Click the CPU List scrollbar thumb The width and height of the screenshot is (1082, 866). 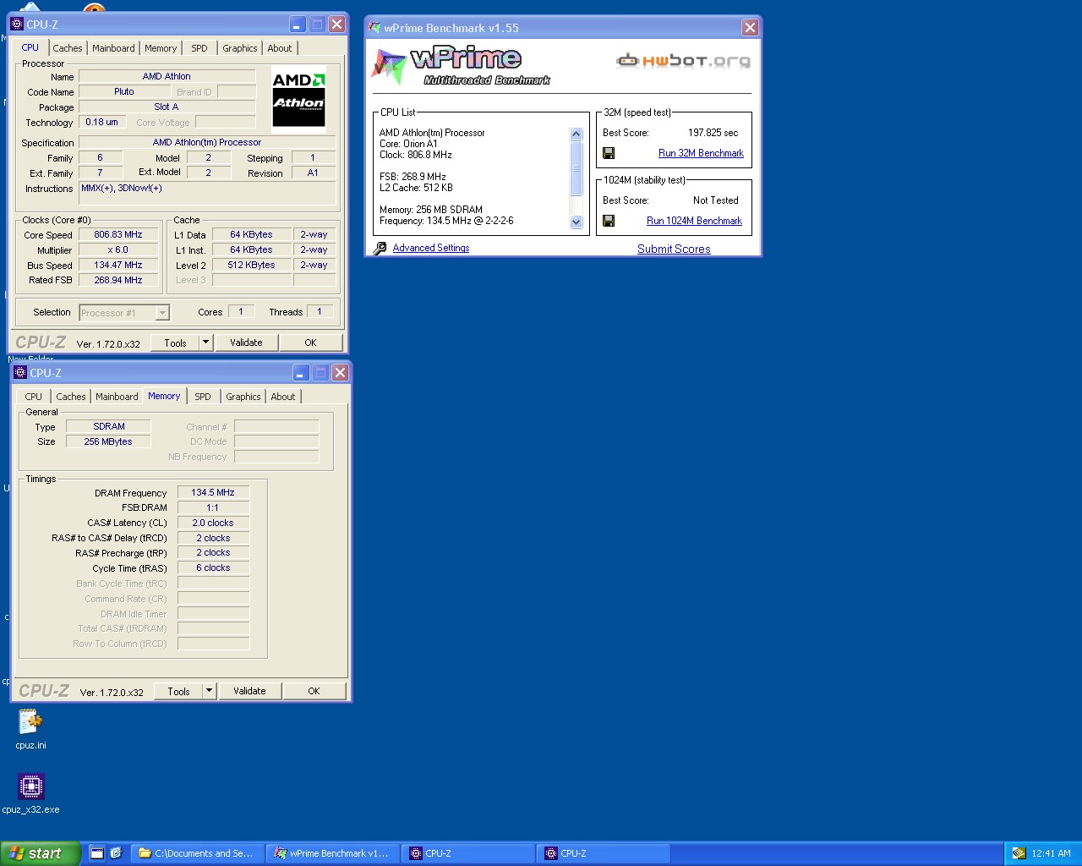pyautogui.click(x=577, y=168)
